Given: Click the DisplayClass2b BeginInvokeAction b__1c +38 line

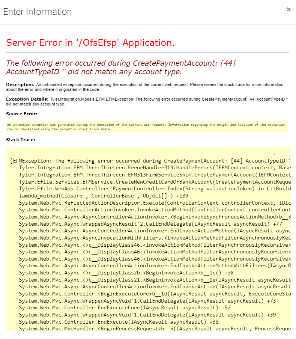Looking at the screenshot, I should [x=126, y=273].
